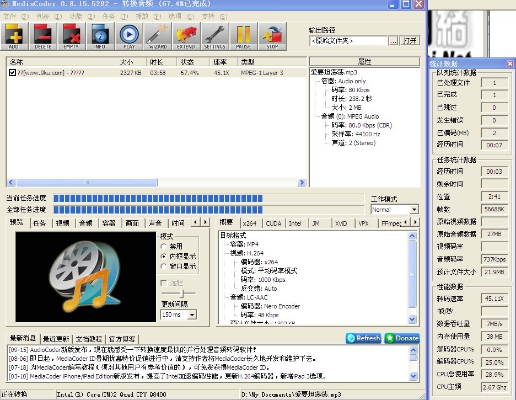The width and height of the screenshot is (516, 400).
Task: Select the 窗口显示 radio button
Action: click(164, 266)
